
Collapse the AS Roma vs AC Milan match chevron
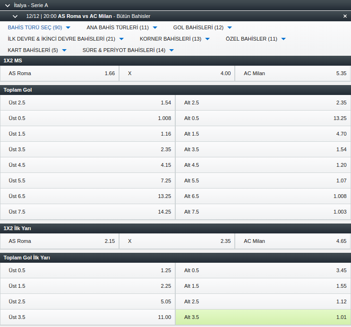tap(15, 17)
